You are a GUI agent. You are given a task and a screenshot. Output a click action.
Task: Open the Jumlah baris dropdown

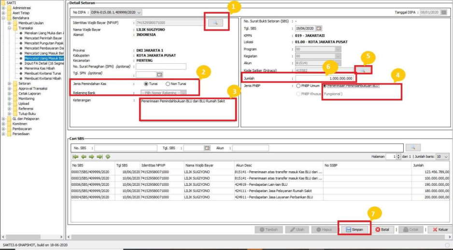442,156
